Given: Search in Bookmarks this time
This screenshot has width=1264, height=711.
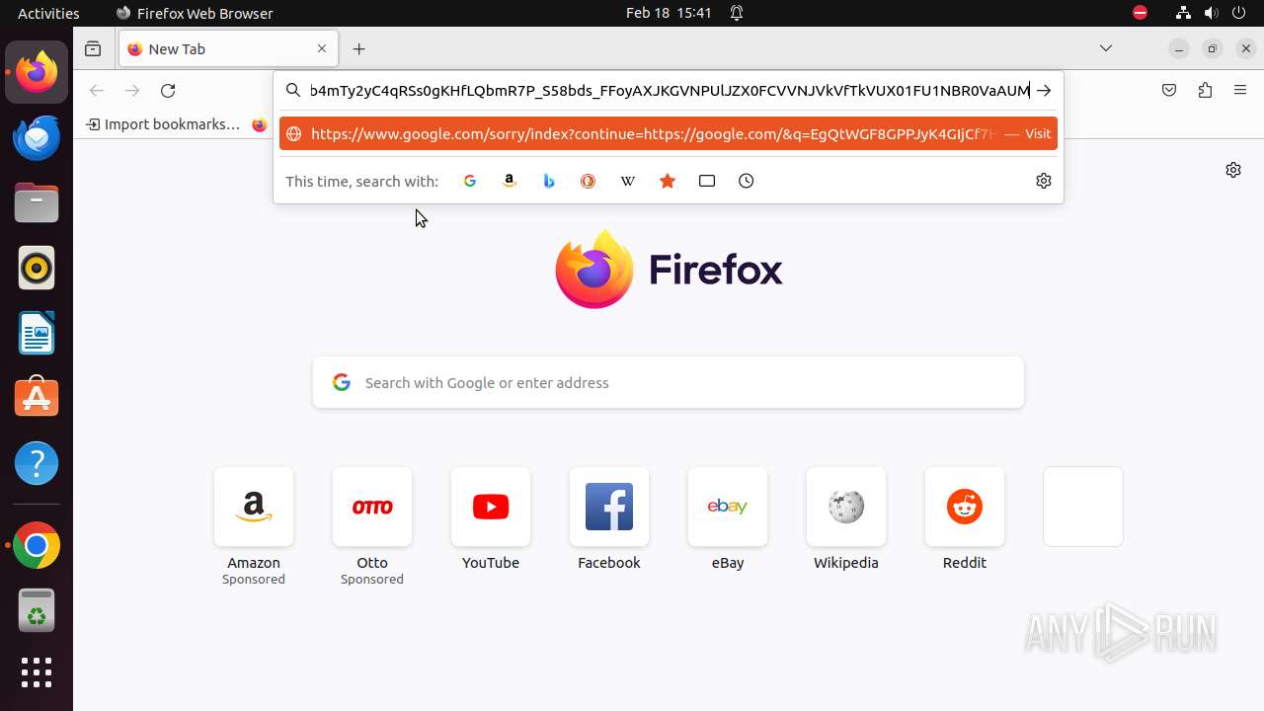Looking at the screenshot, I should (668, 181).
